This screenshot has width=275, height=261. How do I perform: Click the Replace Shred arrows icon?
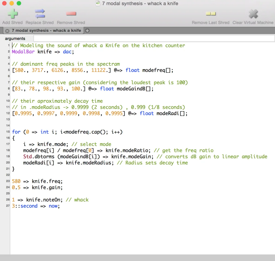pyautogui.click(x=40, y=14)
